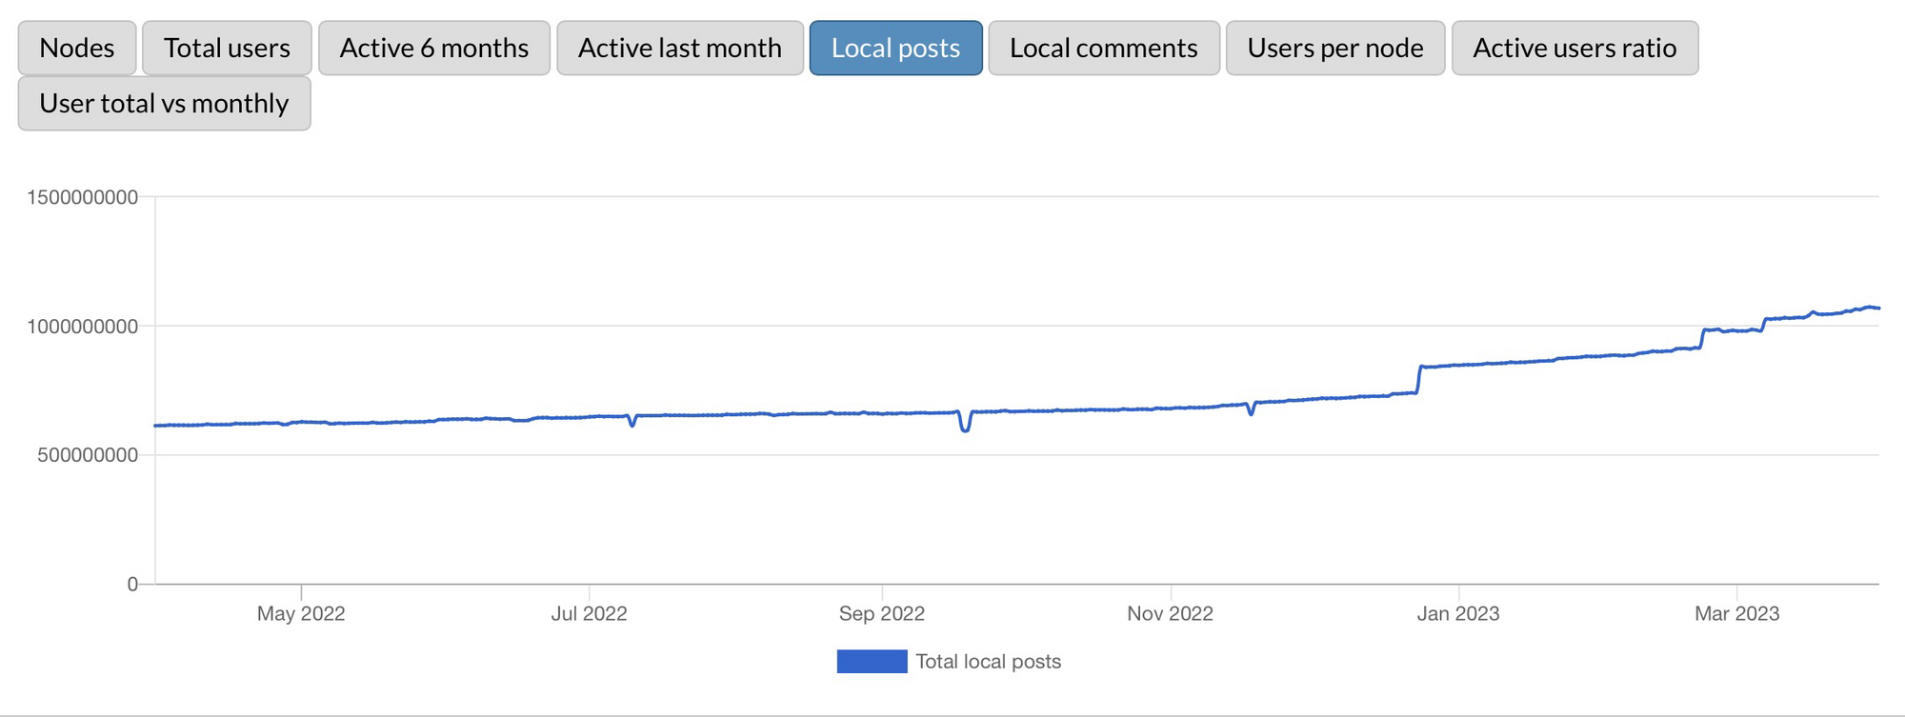
Task: Open the Total users chart
Action: [227, 48]
